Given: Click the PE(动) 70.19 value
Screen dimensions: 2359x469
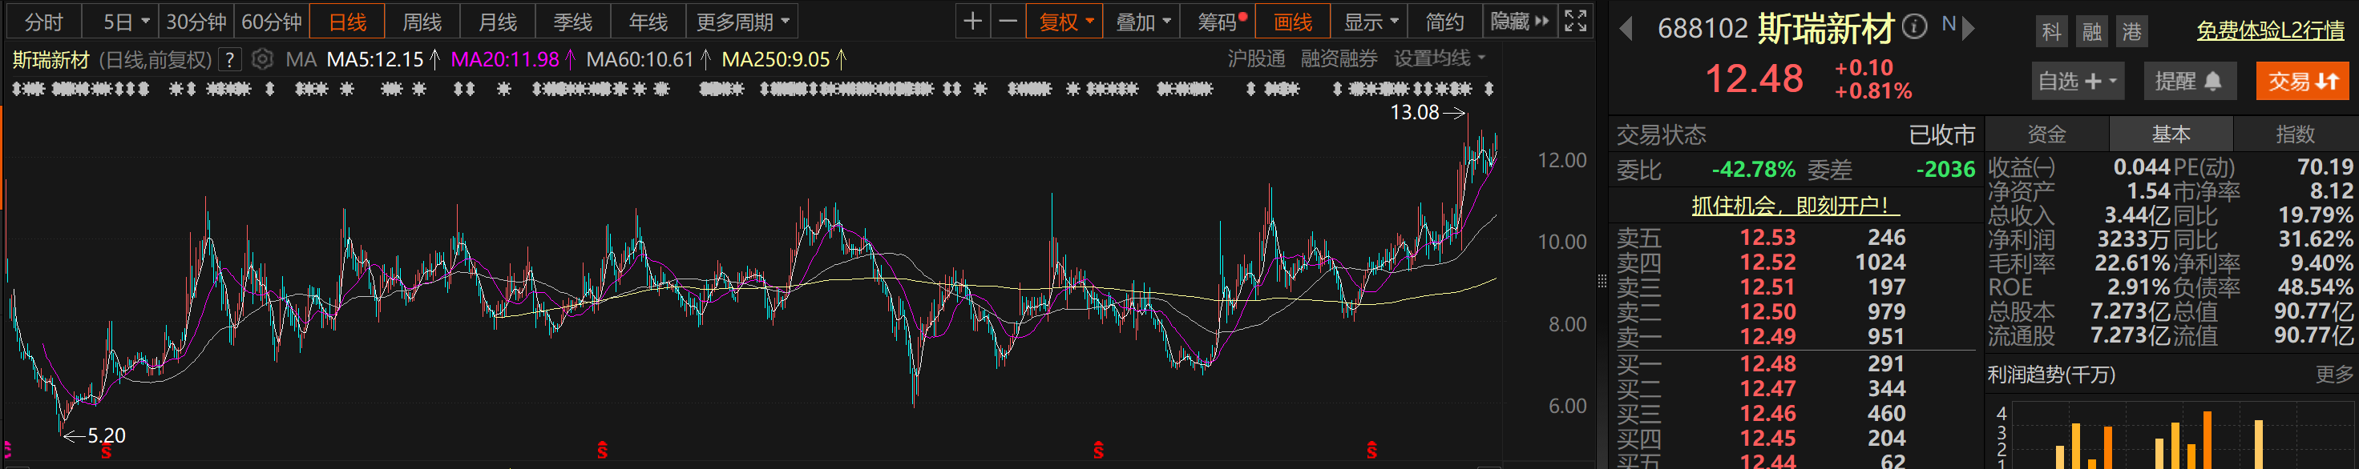Looking at the screenshot, I should coord(2325,166).
